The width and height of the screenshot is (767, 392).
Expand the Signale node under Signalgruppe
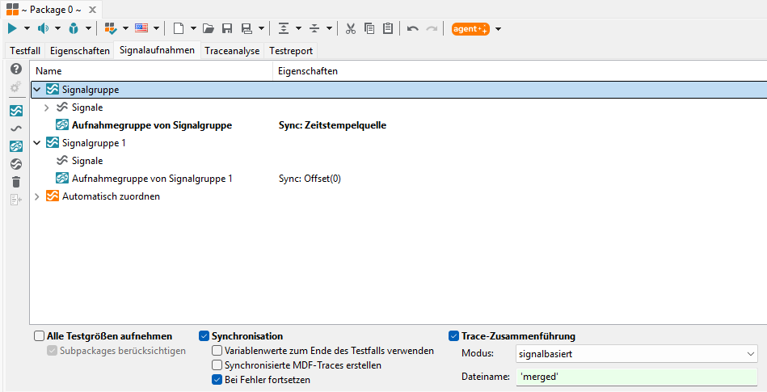pos(47,107)
